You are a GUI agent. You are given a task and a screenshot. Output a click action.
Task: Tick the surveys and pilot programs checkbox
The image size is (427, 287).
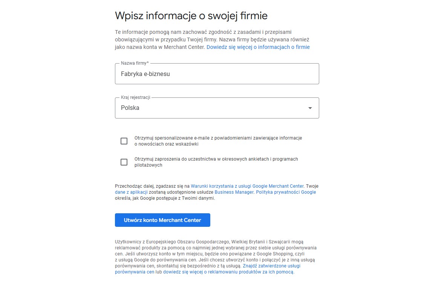pyautogui.click(x=124, y=162)
